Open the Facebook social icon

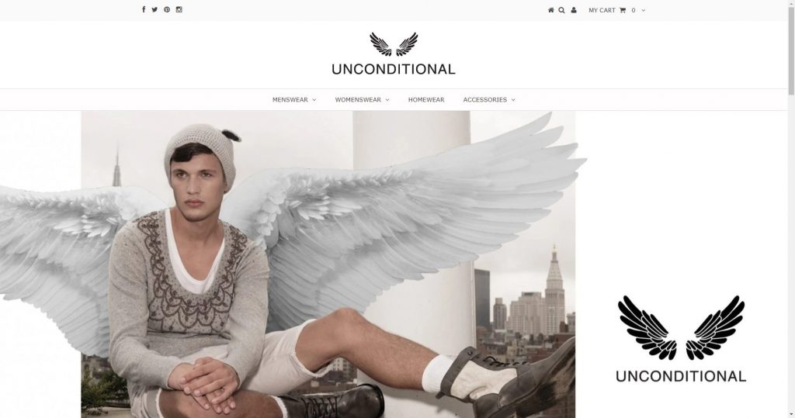tap(144, 9)
